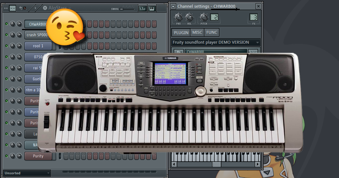Click the right arrow of keyboard scrollbar
Viewport: 339px width, 178px height.
click(x=257, y=164)
